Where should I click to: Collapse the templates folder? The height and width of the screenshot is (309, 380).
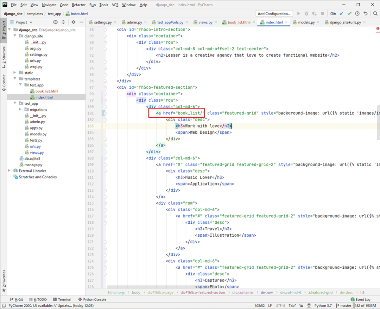(x=15, y=79)
